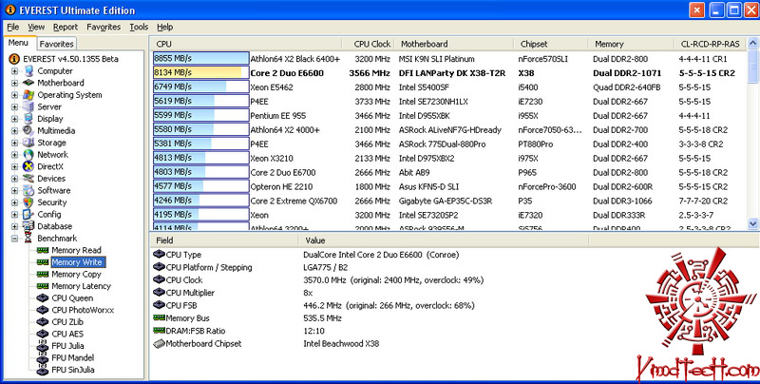Switch to the Menu tab

tap(18, 43)
